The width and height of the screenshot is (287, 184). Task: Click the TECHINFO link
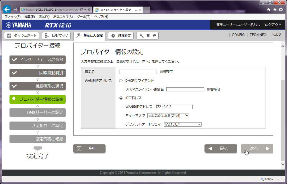tap(258, 34)
